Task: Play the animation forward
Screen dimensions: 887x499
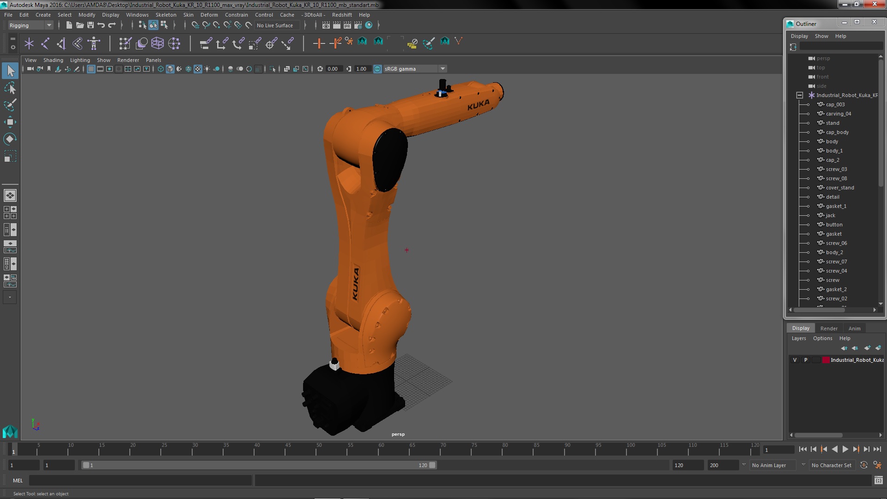Action: point(845,449)
